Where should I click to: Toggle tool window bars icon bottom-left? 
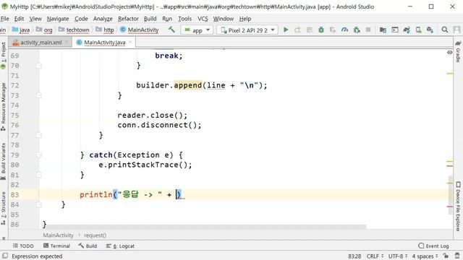pyautogui.click(x=5, y=256)
